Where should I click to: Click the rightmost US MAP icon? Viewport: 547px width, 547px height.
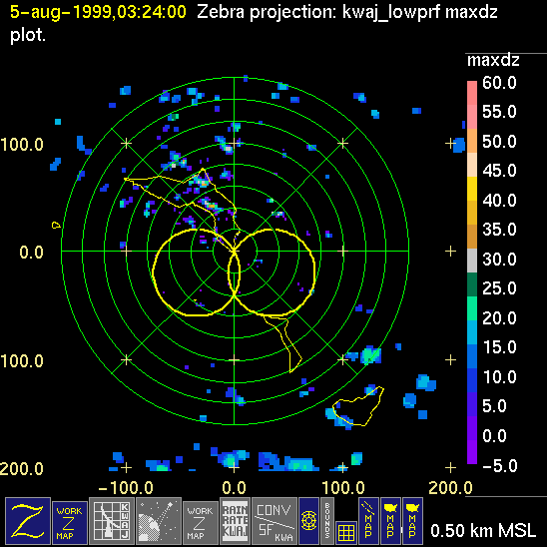412,521
